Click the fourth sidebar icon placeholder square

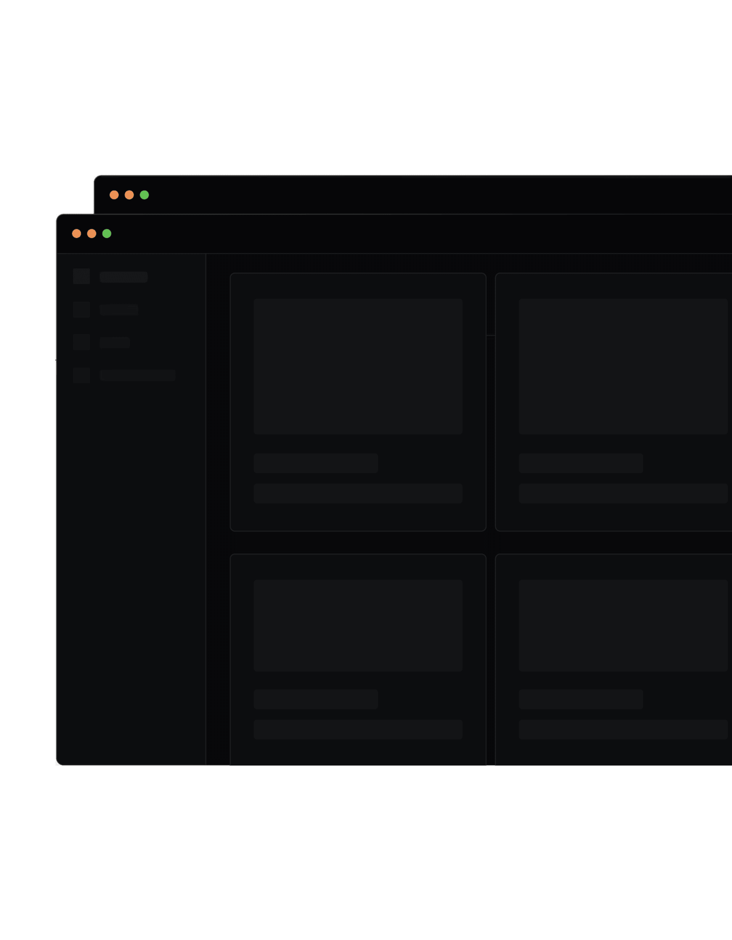tap(81, 375)
